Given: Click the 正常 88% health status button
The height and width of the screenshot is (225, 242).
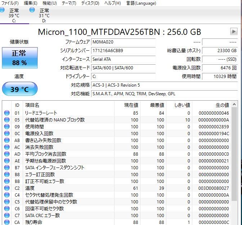Looking at the screenshot, I should [x=19, y=58].
